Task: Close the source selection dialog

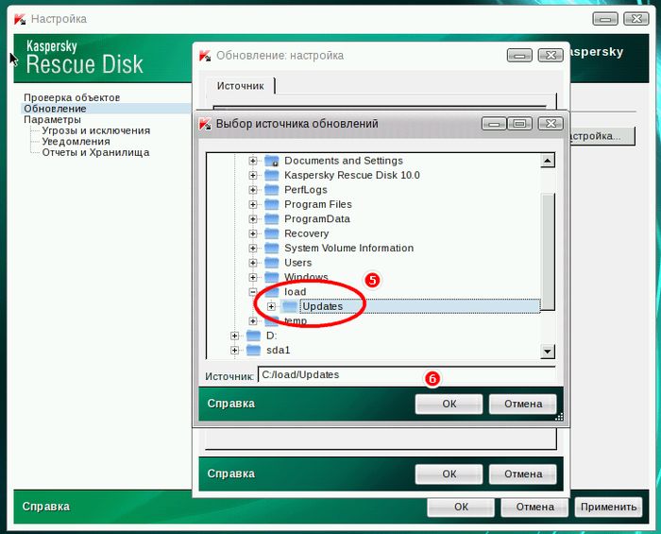Action: pos(551,124)
